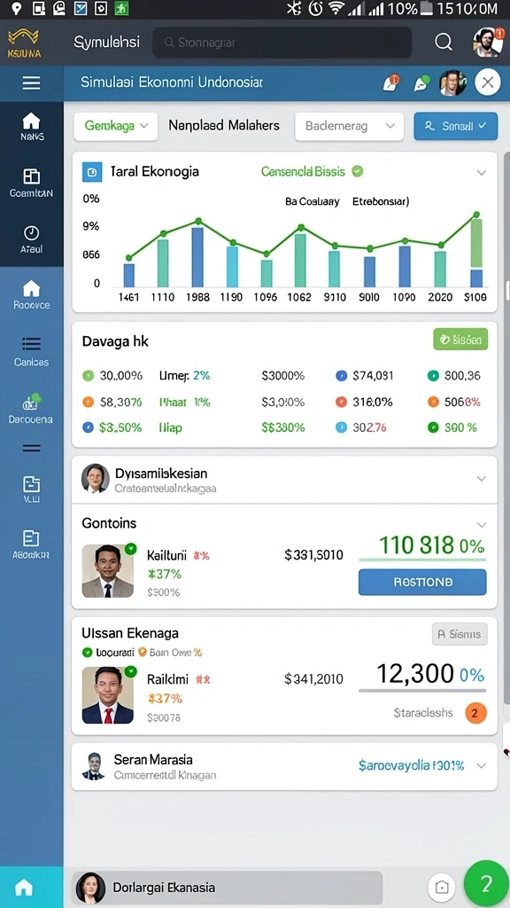510x908 pixels.
Task: Click the blue ROSTIOND button
Action: pyautogui.click(x=422, y=582)
